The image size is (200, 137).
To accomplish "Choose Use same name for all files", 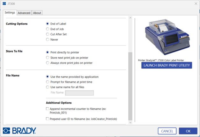I will [48, 87].
